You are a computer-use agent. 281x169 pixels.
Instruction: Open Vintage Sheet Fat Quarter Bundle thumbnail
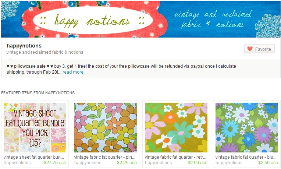pyautogui.click(x=35, y=127)
